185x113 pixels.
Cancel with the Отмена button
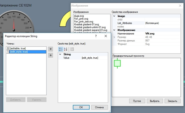click(x=99, y=107)
